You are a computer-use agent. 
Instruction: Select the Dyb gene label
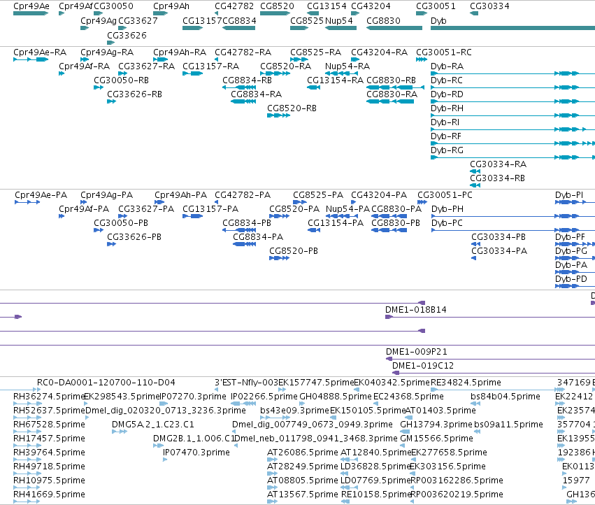point(438,20)
